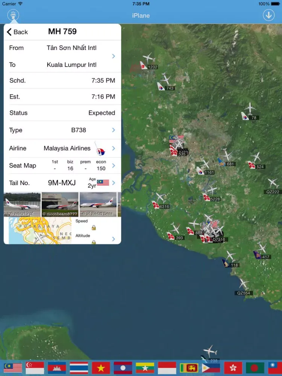Open aircraft photo by moonbeam8777
Screen dimensions: 282x376
click(x=60, y=204)
